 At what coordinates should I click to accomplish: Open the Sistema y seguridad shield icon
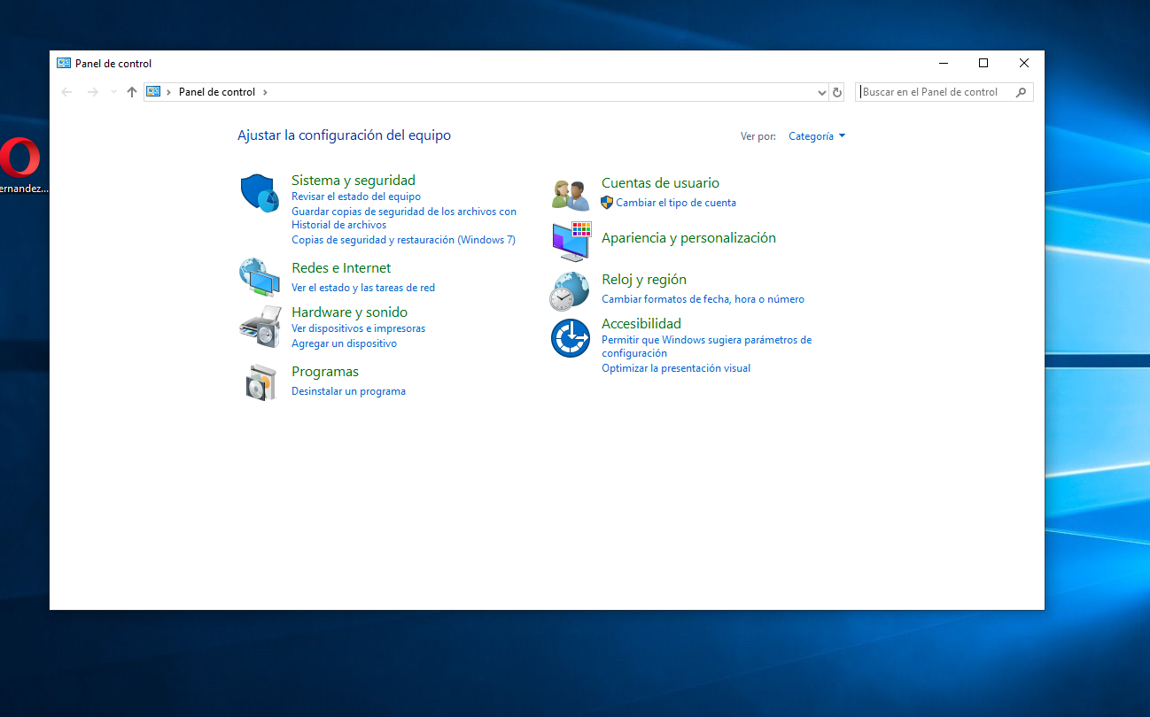[259, 193]
